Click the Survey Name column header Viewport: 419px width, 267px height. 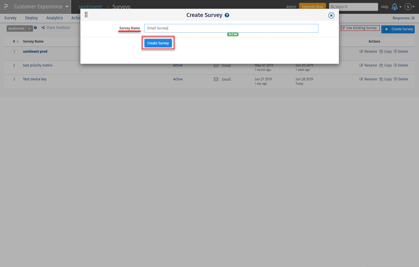click(33, 41)
